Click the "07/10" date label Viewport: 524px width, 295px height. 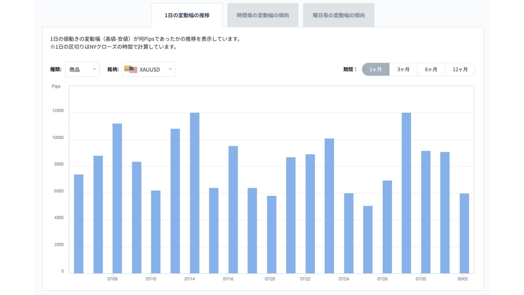point(151,279)
